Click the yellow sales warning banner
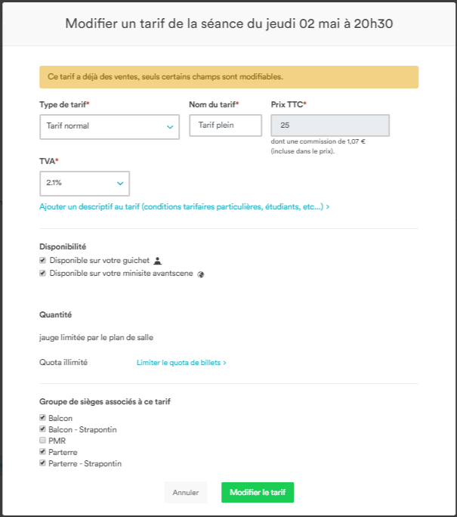The width and height of the screenshot is (457, 517). [x=229, y=77]
